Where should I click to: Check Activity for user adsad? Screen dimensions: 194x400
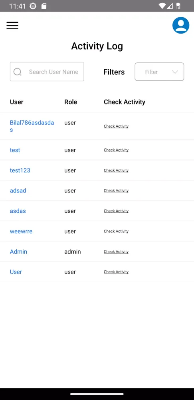116,190
